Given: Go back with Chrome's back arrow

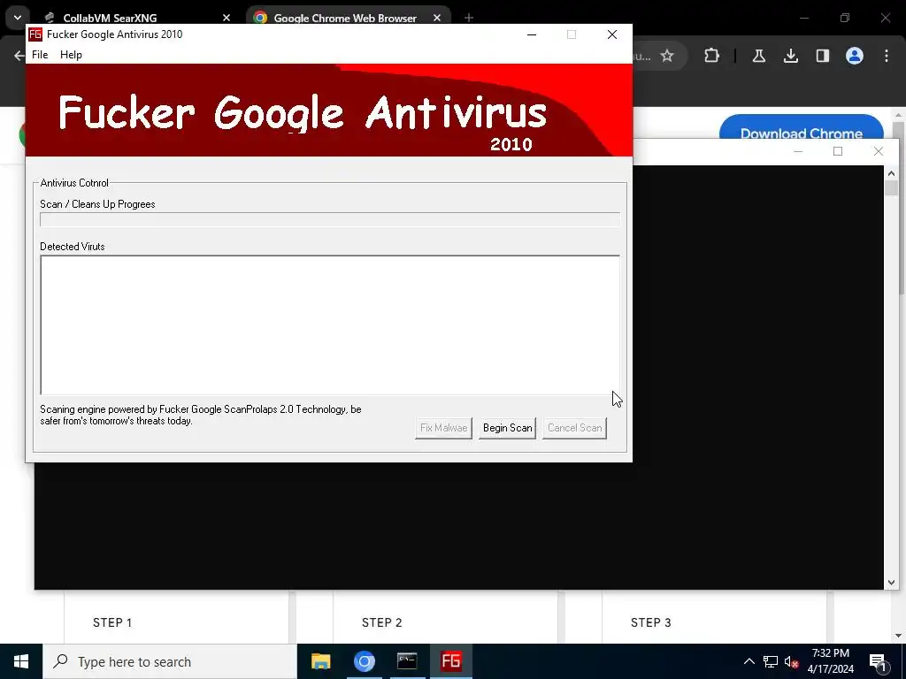Looking at the screenshot, I should click(x=19, y=56).
